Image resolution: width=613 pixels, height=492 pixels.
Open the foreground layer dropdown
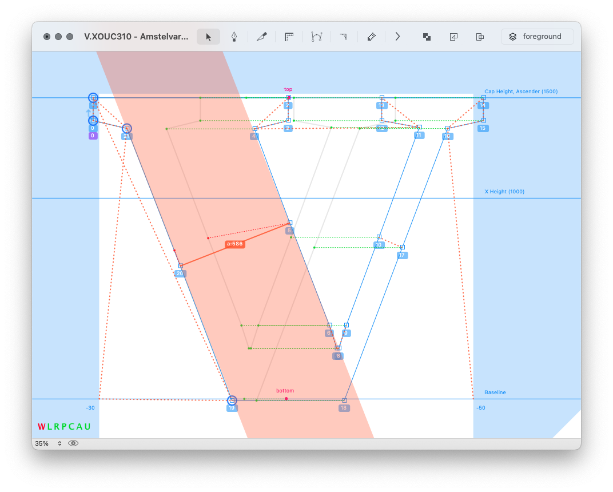(537, 37)
